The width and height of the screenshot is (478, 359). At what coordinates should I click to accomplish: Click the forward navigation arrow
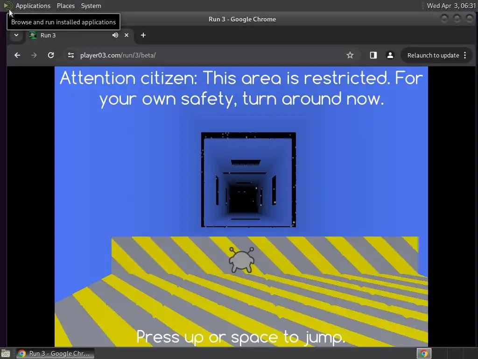coord(34,55)
